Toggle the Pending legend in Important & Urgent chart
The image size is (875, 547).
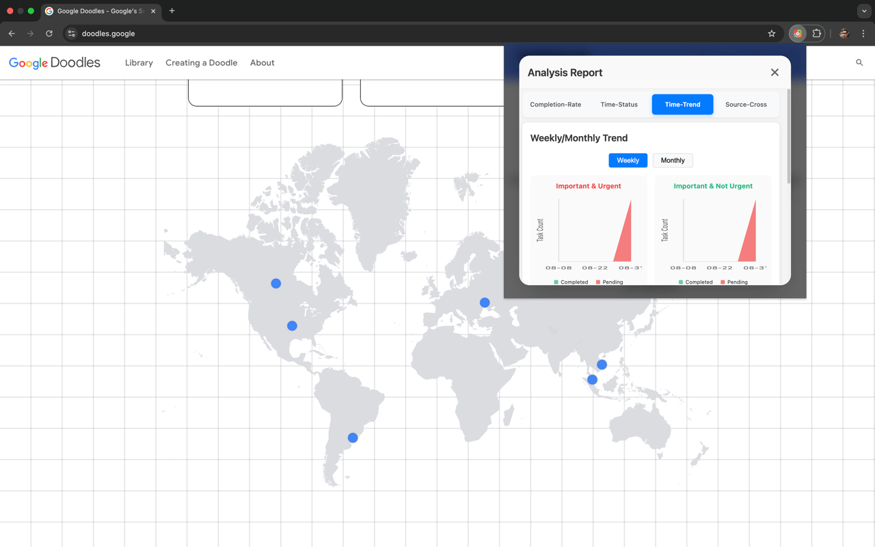[x=609, y=282]
